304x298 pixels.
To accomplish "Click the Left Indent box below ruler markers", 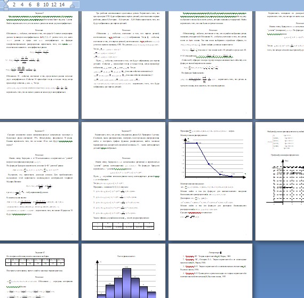I will [x=6, y=9].
